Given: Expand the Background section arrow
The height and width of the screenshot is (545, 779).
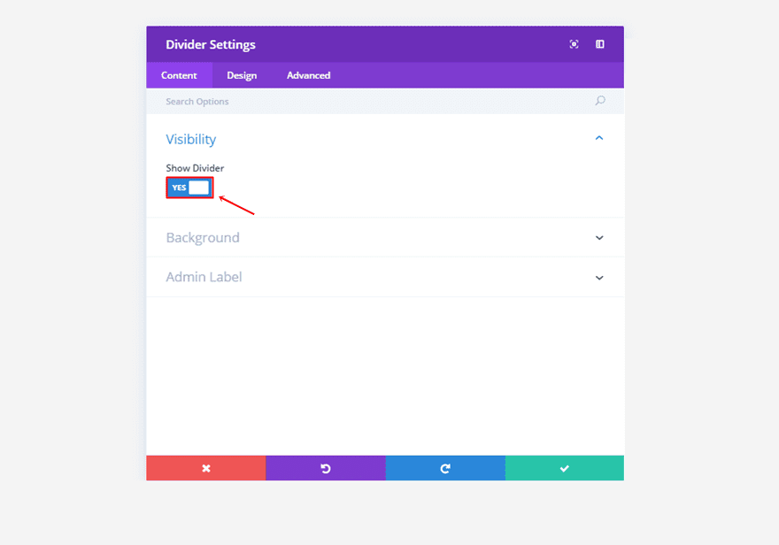Looking at the screenshot, I should [x=599, y=238].
